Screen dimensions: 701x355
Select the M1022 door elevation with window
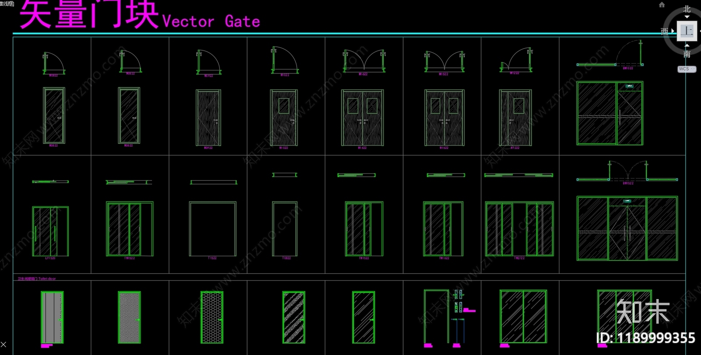[284, 118]
